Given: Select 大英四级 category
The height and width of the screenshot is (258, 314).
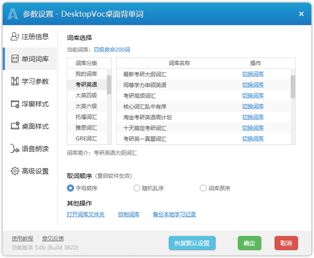Looking at the screenshot, I should (x=87, y=96).
